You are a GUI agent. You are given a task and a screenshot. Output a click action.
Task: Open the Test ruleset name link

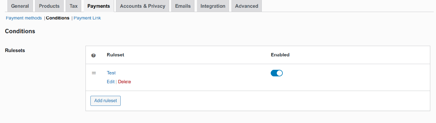(x=111, y=73)
